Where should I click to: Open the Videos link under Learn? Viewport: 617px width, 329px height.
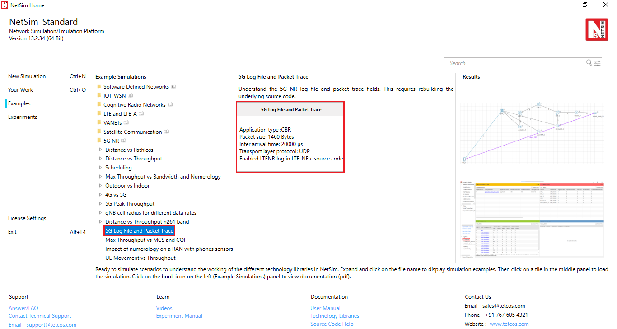[164, 308]
